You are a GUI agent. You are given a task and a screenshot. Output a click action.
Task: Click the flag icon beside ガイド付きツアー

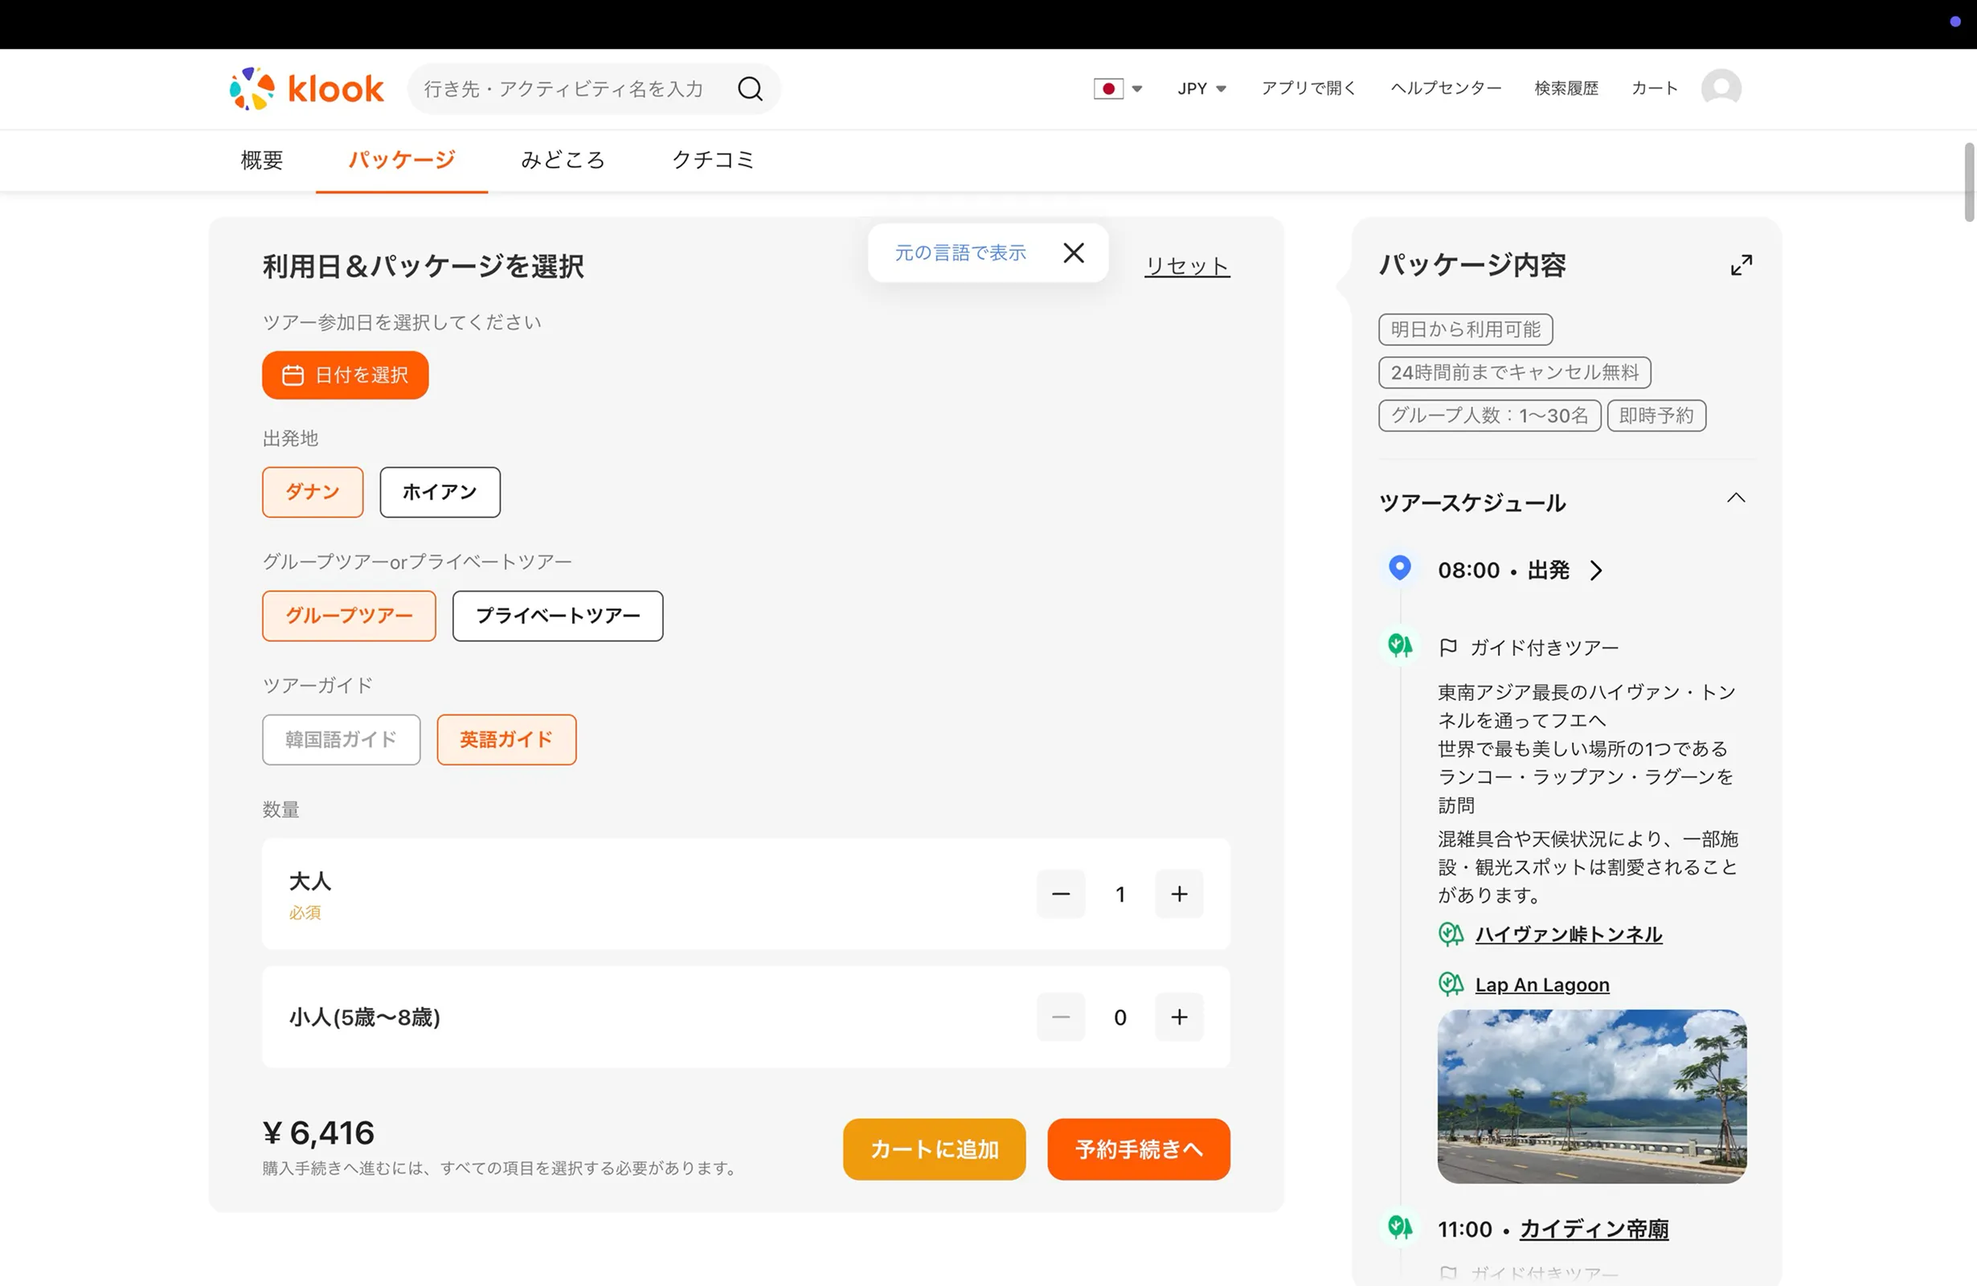coord(1448,647)
